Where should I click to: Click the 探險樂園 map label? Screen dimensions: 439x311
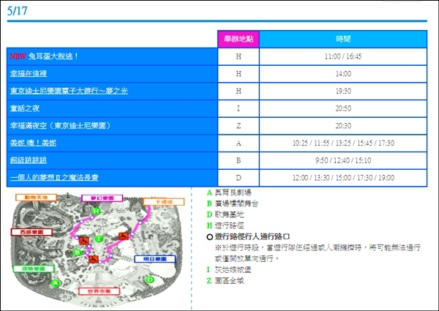coord(34,269)
